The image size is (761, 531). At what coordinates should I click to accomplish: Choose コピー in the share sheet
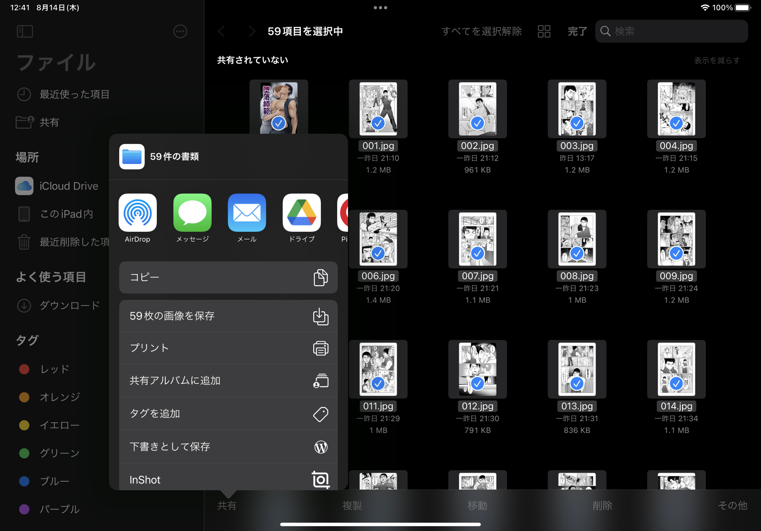(228, 277)
